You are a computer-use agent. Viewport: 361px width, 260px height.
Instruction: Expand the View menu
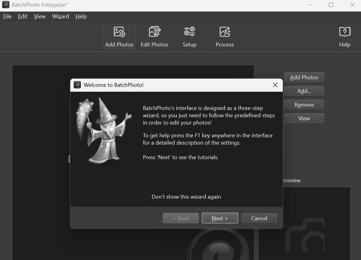(40, 17)
